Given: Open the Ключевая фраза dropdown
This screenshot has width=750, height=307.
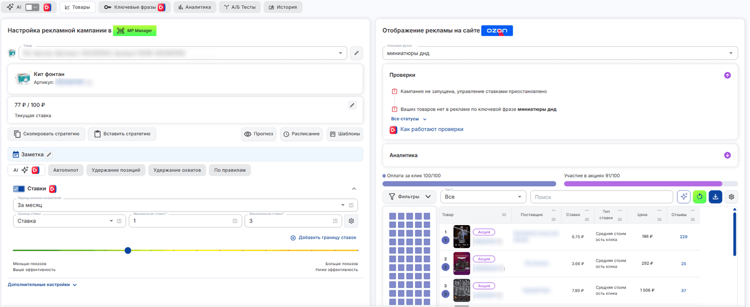Looking at the screenshot, I should [560, 53].
